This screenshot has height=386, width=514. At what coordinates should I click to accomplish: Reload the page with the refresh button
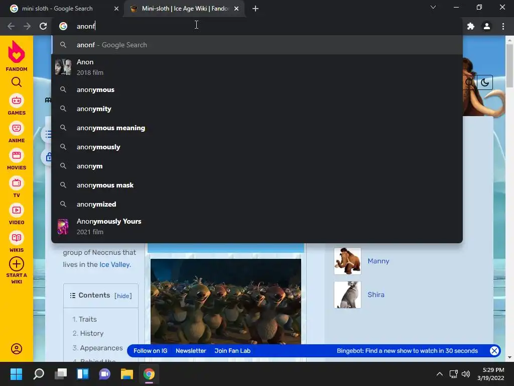[43, 26]
